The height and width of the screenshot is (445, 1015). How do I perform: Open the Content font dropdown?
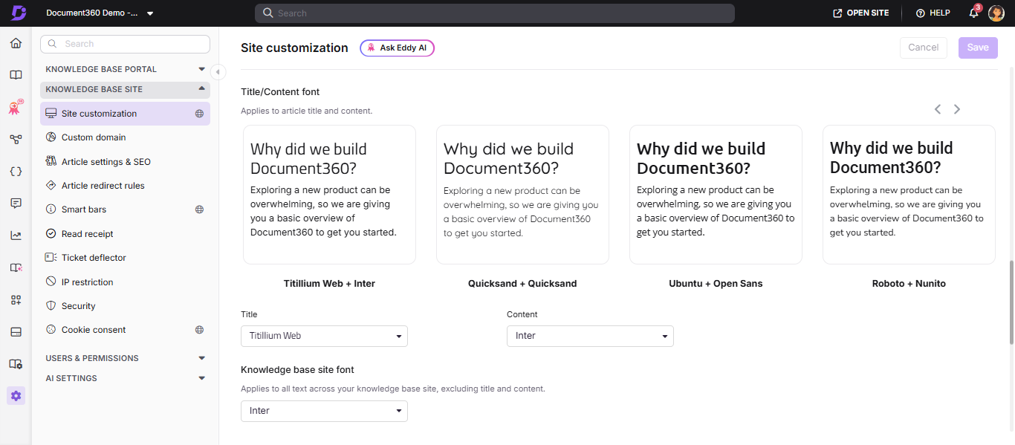tap(590, 336)
